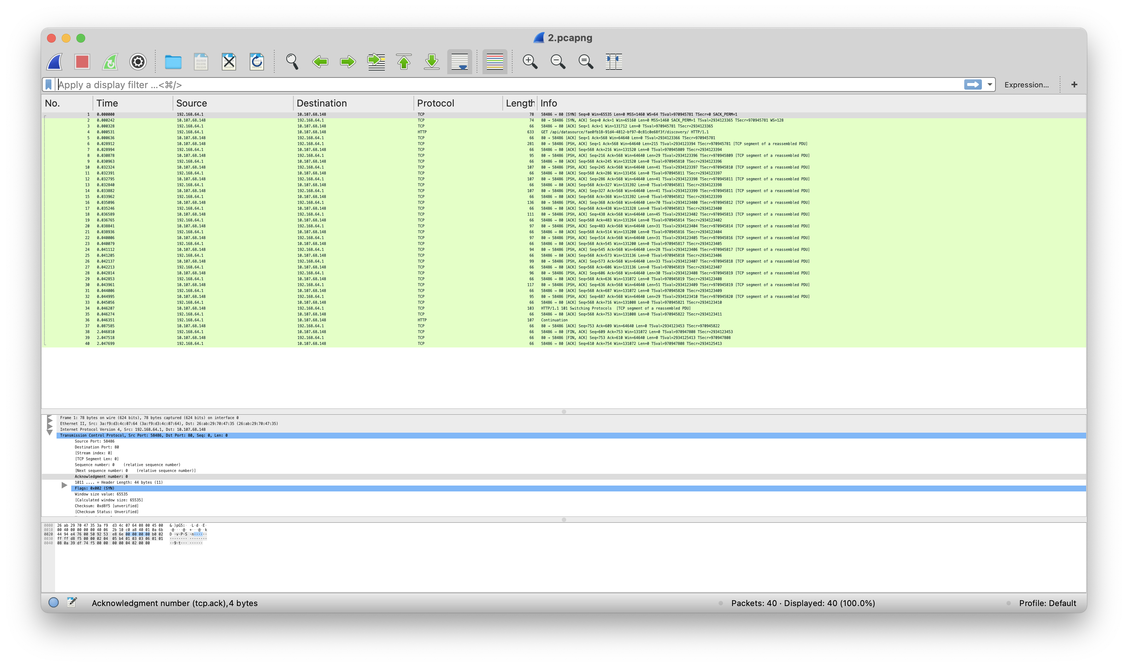1128x667 pixels.
Task: Toggle the display filter bookmark
Action: pyautogui.click(x=48, y=84)
